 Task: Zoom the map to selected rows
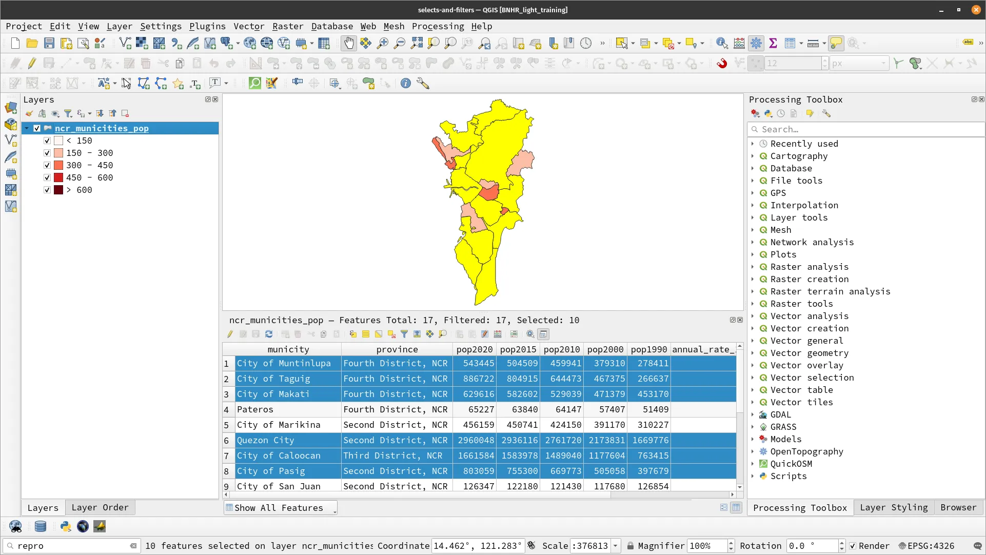[x=444, y=334]
